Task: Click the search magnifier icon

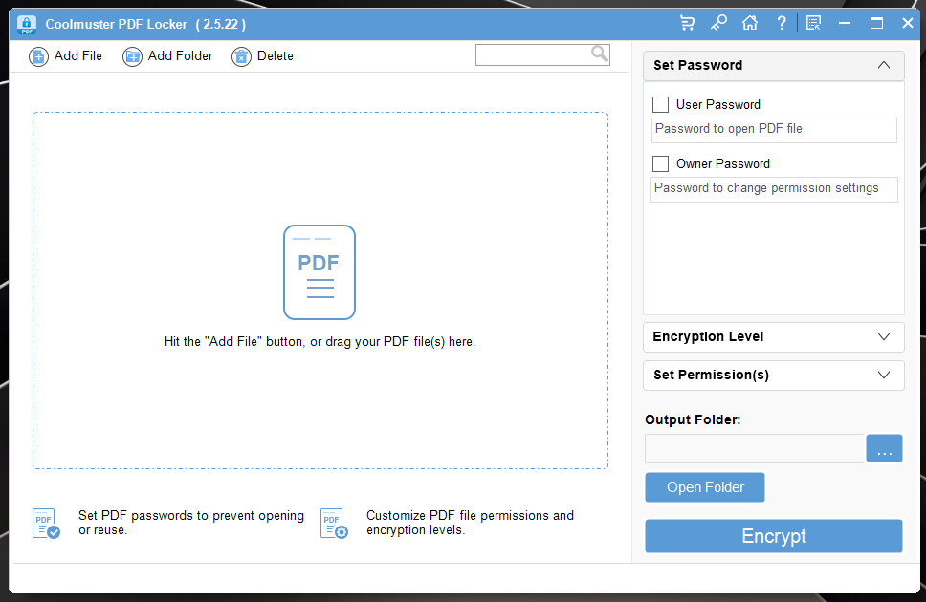Action: pos(600,54)
